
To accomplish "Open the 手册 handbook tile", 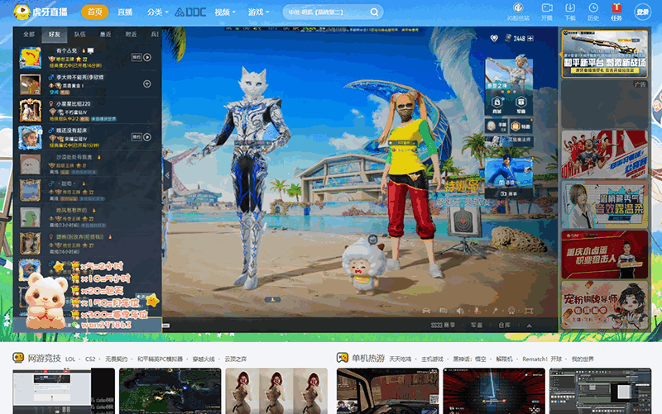I will [x=496, y=126].
